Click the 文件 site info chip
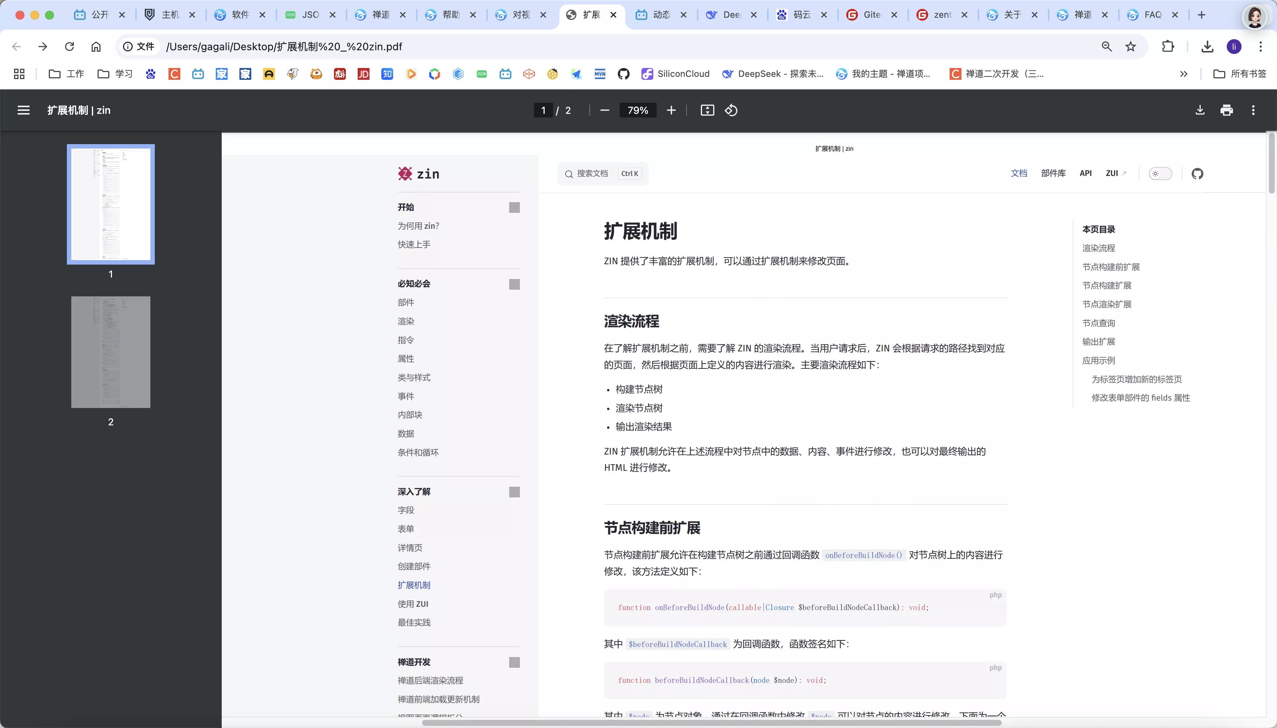The image size is (1277, 728). [139, 47]
